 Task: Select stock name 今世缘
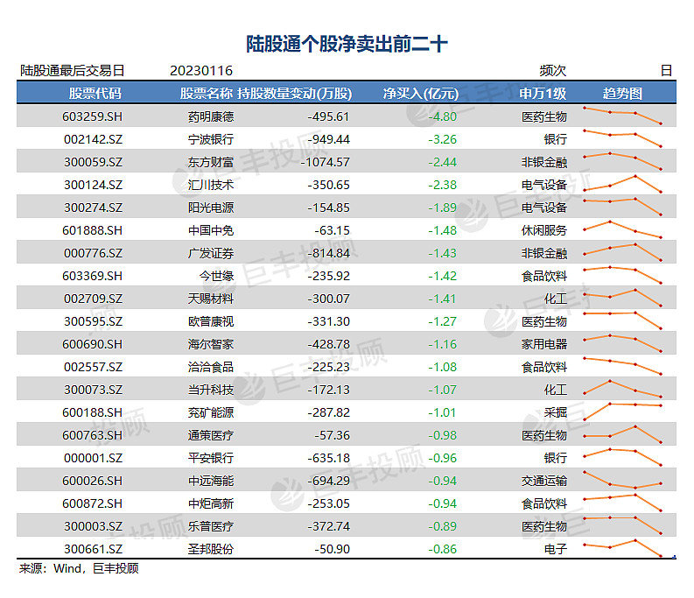coord(216,276)
